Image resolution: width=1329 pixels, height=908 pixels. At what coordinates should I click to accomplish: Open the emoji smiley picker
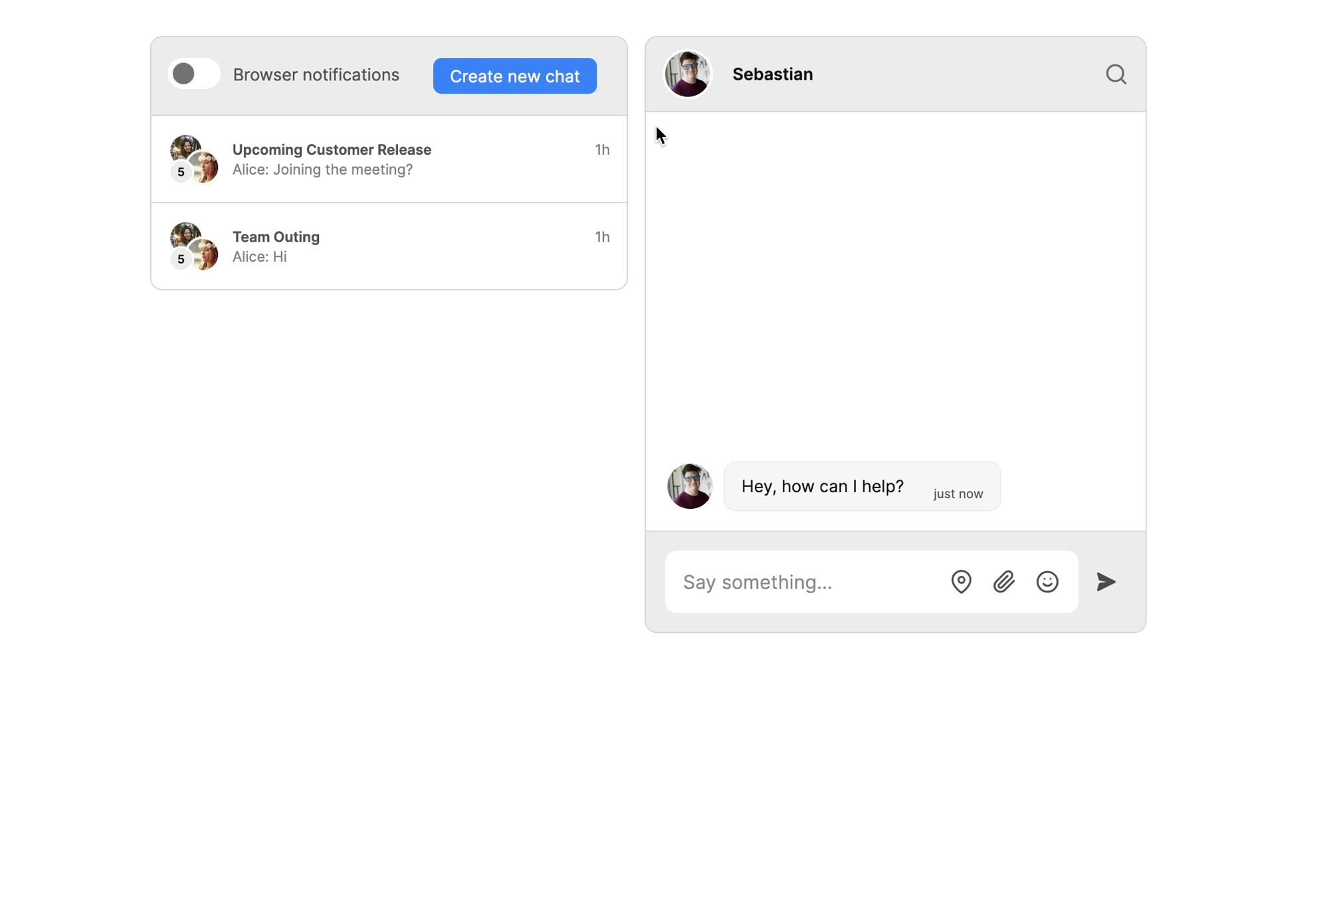tap(1047, 582)
